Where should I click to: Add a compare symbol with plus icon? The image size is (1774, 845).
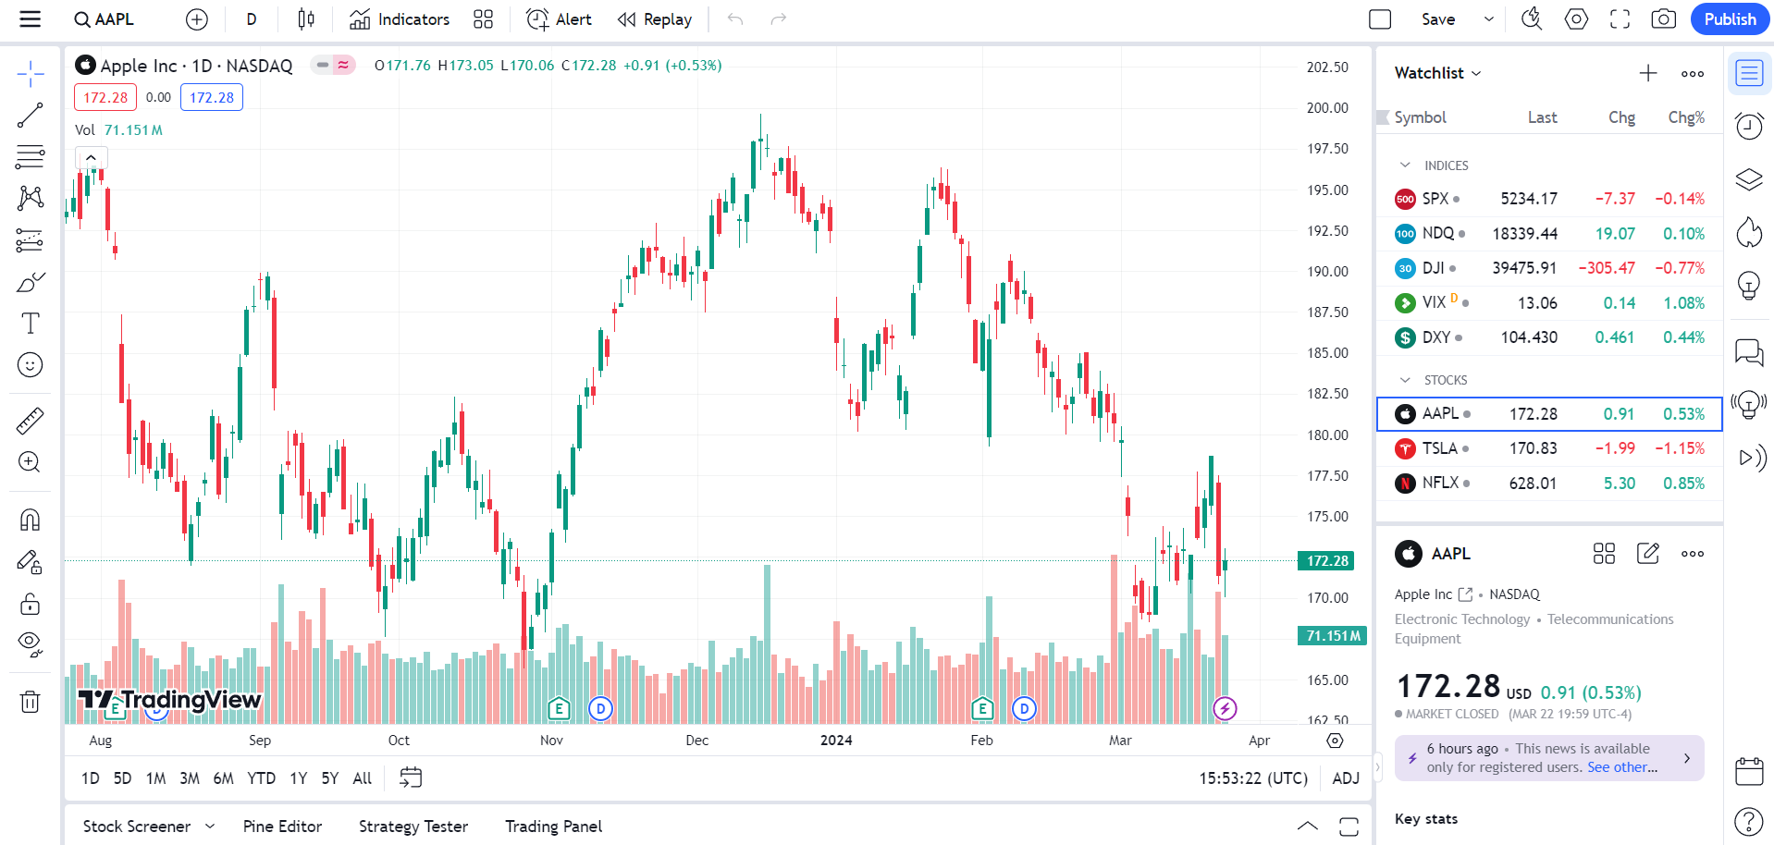(197, 19)
